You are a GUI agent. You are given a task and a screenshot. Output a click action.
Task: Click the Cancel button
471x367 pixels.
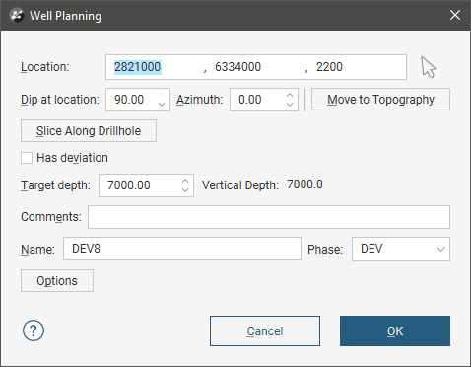pos(265,331)
